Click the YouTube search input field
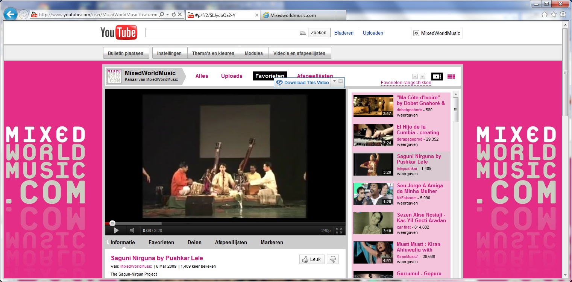This screenshot has height=282, width=572. click(x=223, y=33)
